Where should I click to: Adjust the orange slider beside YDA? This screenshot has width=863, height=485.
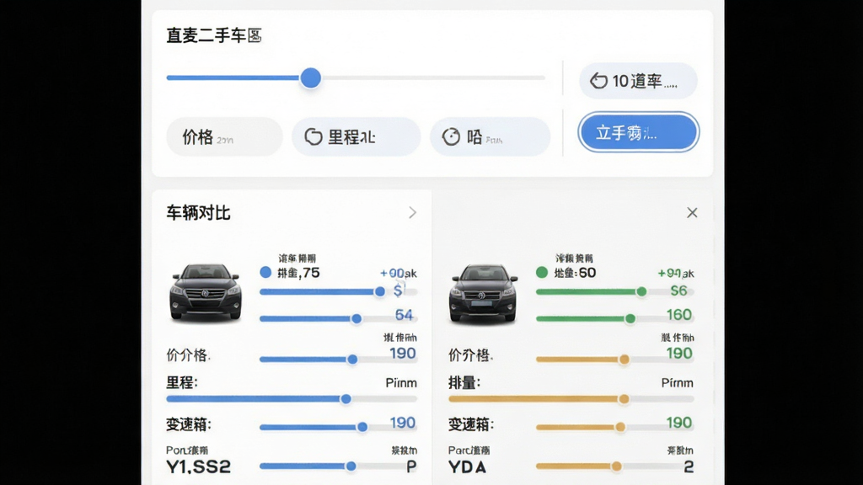pos(614,466)
